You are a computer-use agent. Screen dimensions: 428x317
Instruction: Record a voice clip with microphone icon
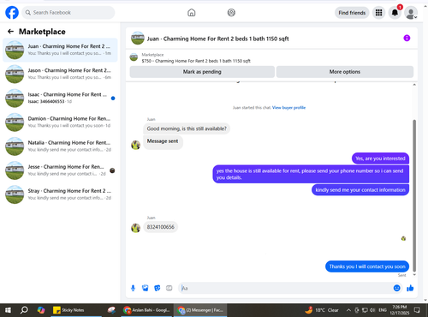[x=133, y=288]
